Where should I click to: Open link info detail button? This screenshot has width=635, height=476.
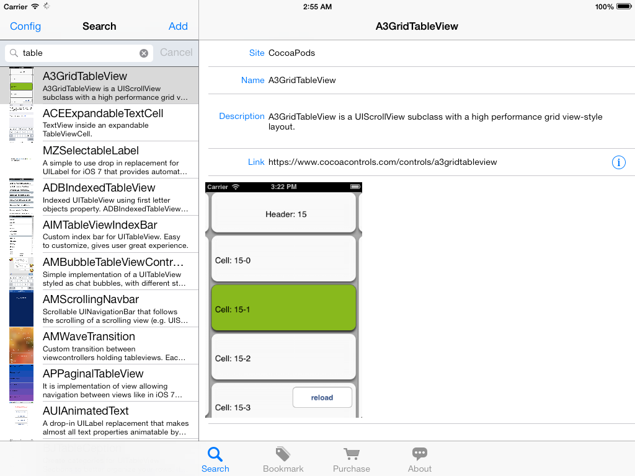[x=618, y=162]
